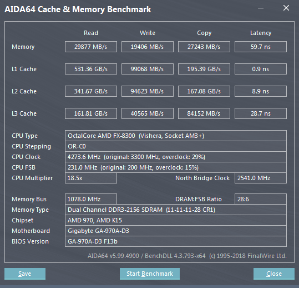299x288 pixels.
Task: Select the BIOS Version field
Action: point(176,241)
